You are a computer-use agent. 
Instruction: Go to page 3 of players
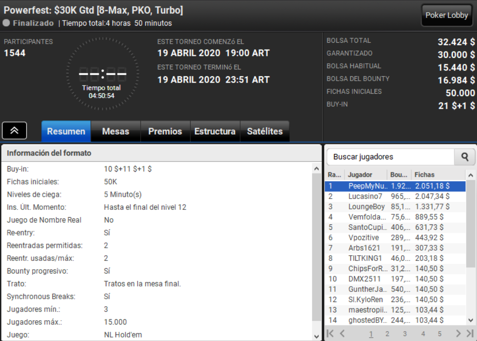point(405,334)
